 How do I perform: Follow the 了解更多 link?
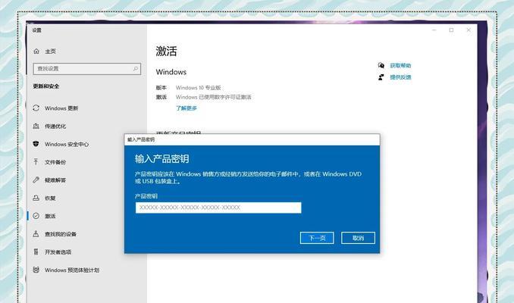click(186, 108)
